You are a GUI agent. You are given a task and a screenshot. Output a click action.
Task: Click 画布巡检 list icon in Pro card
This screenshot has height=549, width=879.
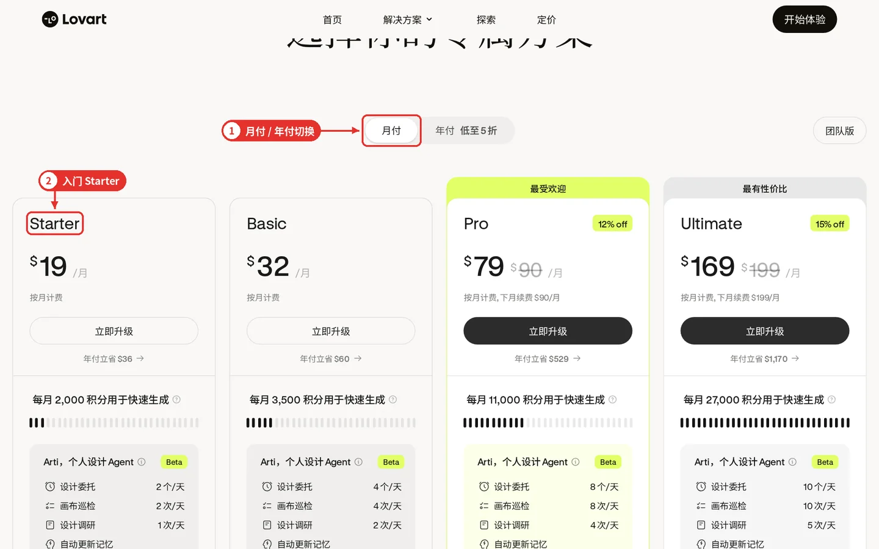click(x=484, y=506)
